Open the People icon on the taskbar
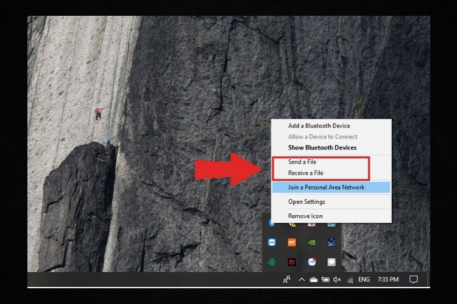This screenshot has height=304, width=457. click(287, 280)
